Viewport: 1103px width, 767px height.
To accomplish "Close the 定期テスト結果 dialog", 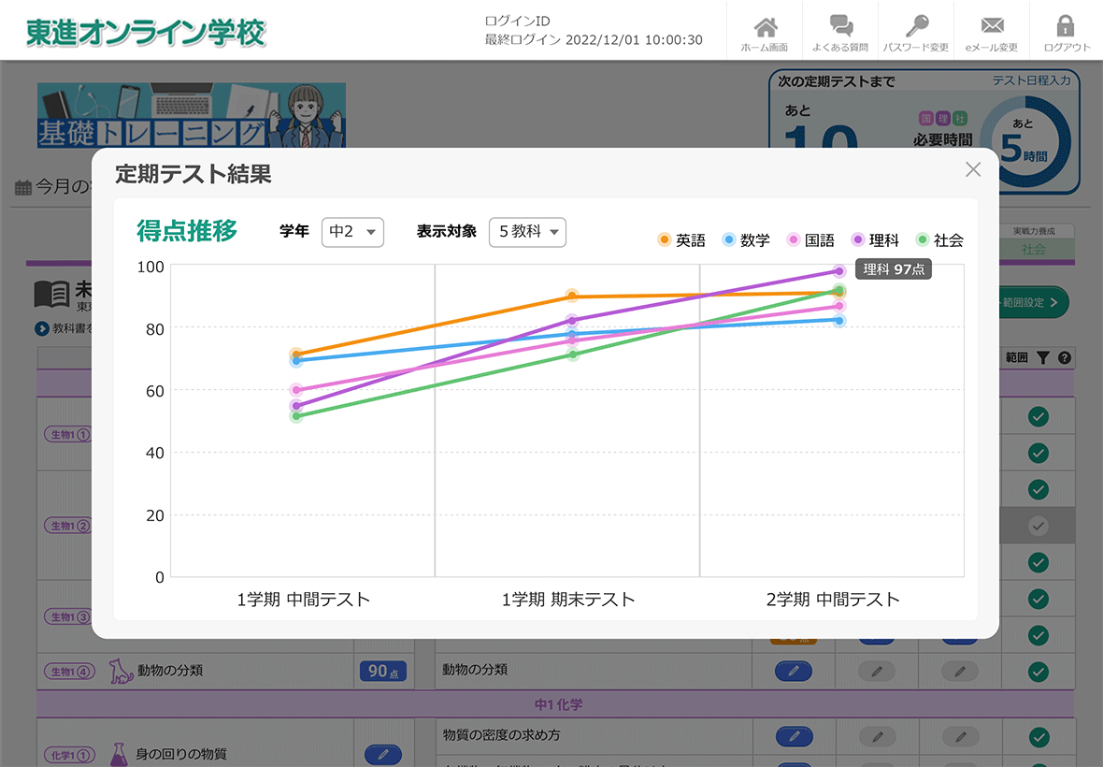I will 973,169.
